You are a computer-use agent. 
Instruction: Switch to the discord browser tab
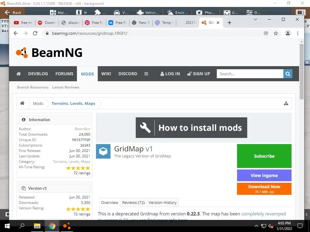pos(71,23)
